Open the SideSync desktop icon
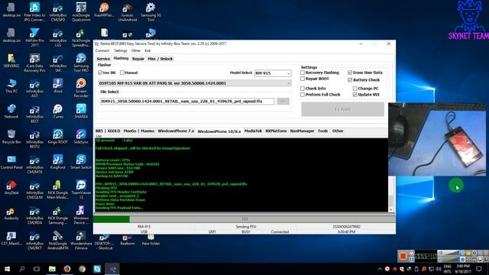 tap(81, 137)
